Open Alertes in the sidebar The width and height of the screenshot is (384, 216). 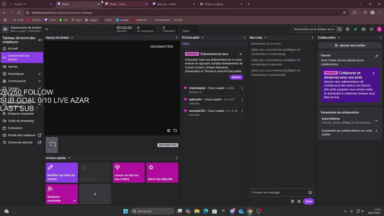[x=22, y=67]
